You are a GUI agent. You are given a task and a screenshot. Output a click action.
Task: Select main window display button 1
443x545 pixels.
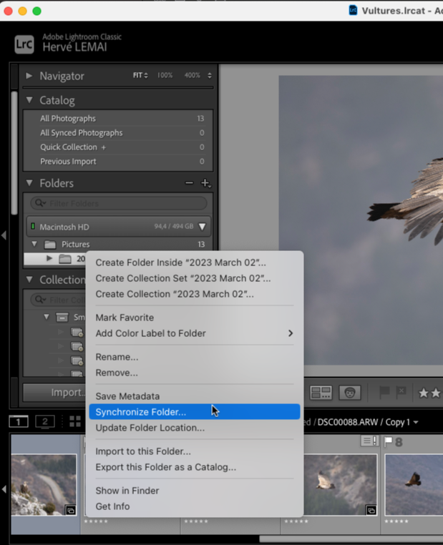(18, 421)
